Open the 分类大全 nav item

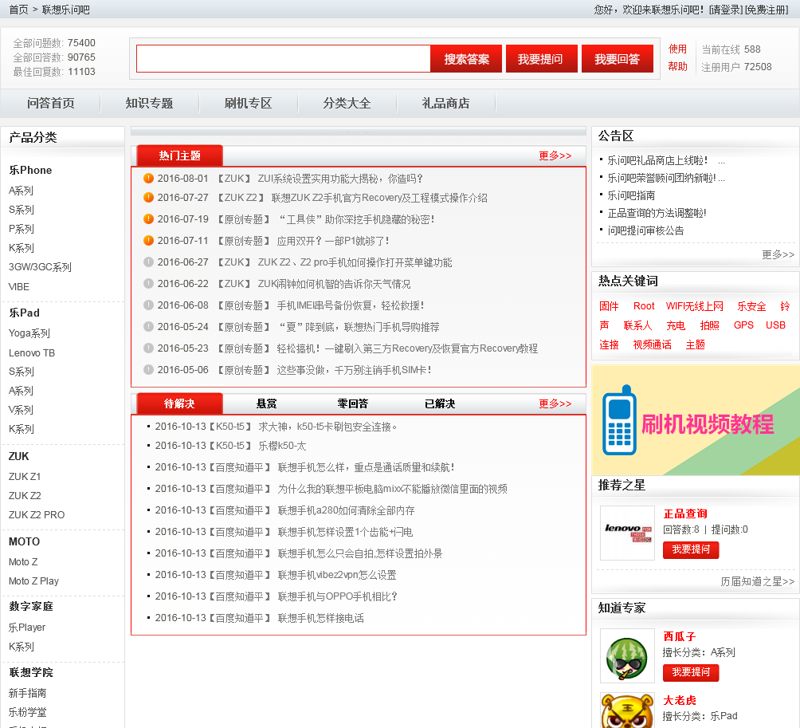(347, 103)
